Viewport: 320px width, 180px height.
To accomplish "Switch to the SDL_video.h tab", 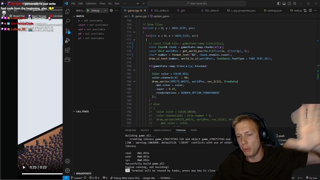I will click(211, 10).
